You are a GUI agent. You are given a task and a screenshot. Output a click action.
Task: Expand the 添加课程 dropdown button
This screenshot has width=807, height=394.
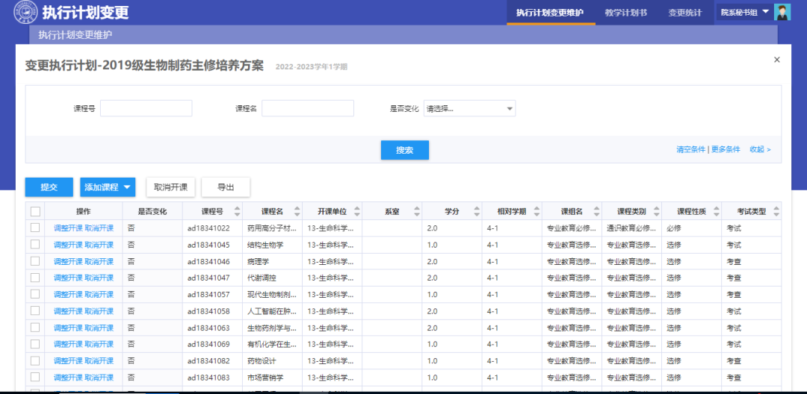[127, 187]
